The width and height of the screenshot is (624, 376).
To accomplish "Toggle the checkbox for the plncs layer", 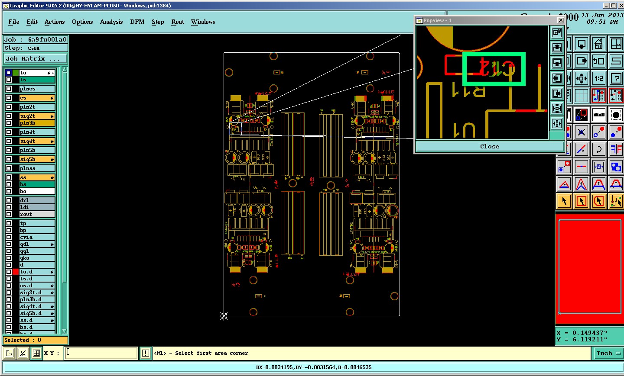I will point(9,89).
